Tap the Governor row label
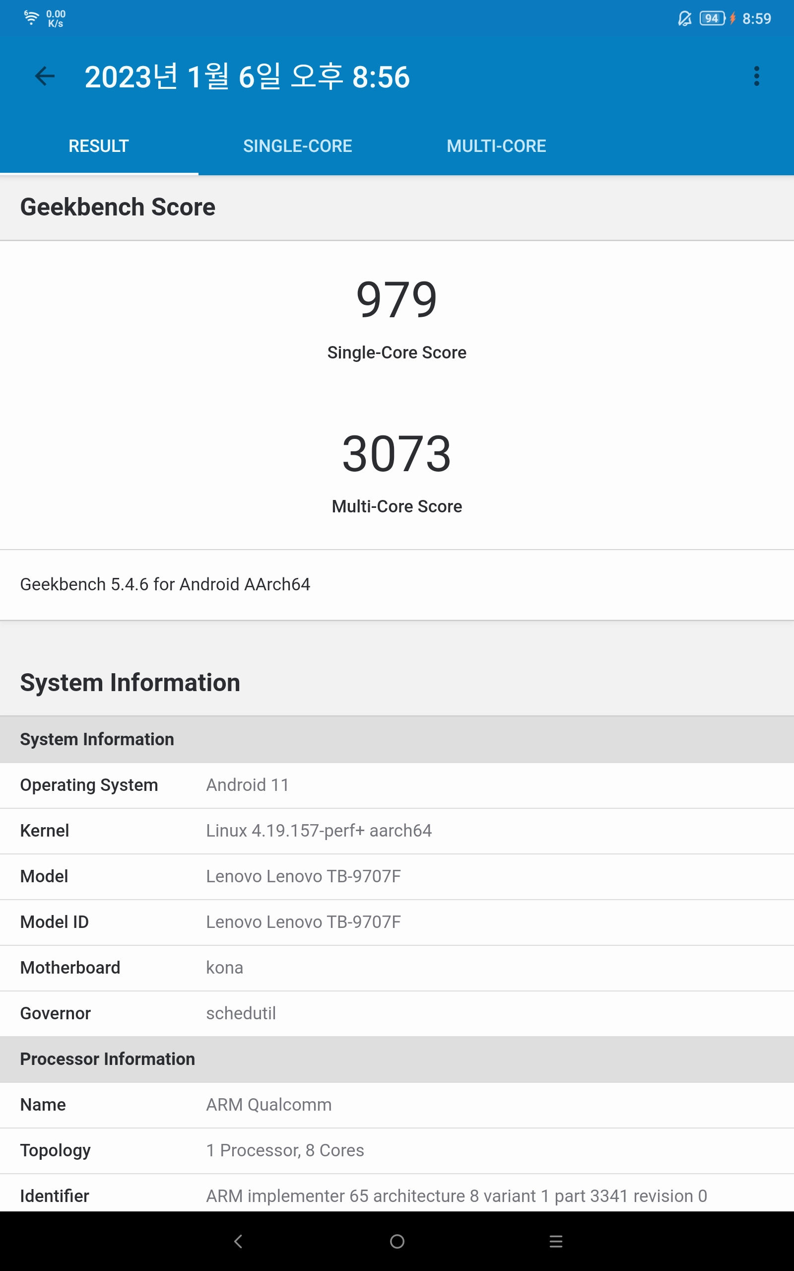Image resolution: width=794 pixels, height=1271 pixels. [55, 1013]
